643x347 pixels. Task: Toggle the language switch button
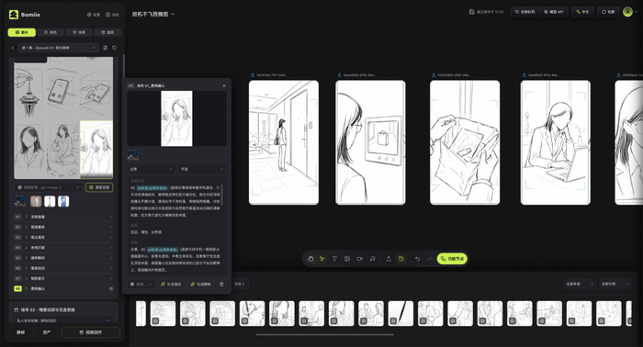(582, 12)
